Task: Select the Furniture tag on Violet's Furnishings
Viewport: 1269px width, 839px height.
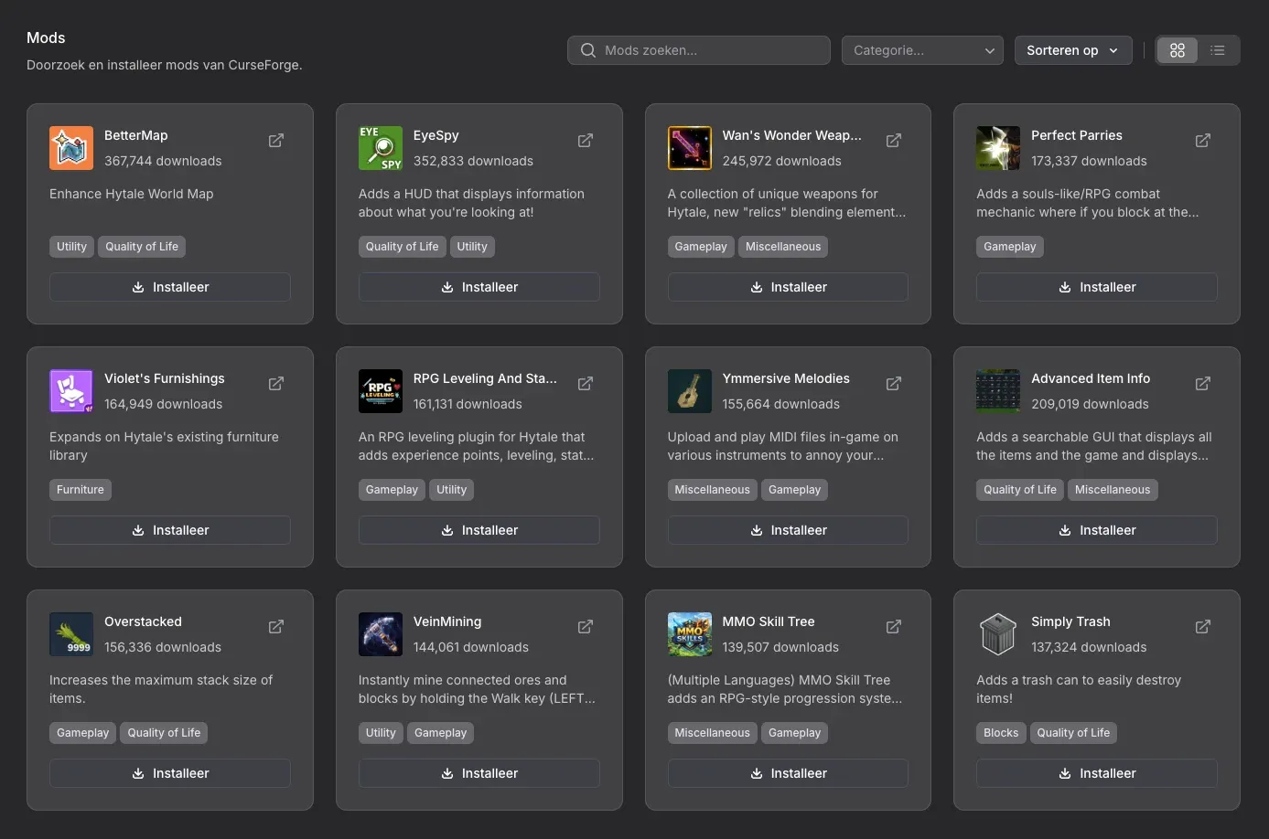Action: [x=80, y=489]
